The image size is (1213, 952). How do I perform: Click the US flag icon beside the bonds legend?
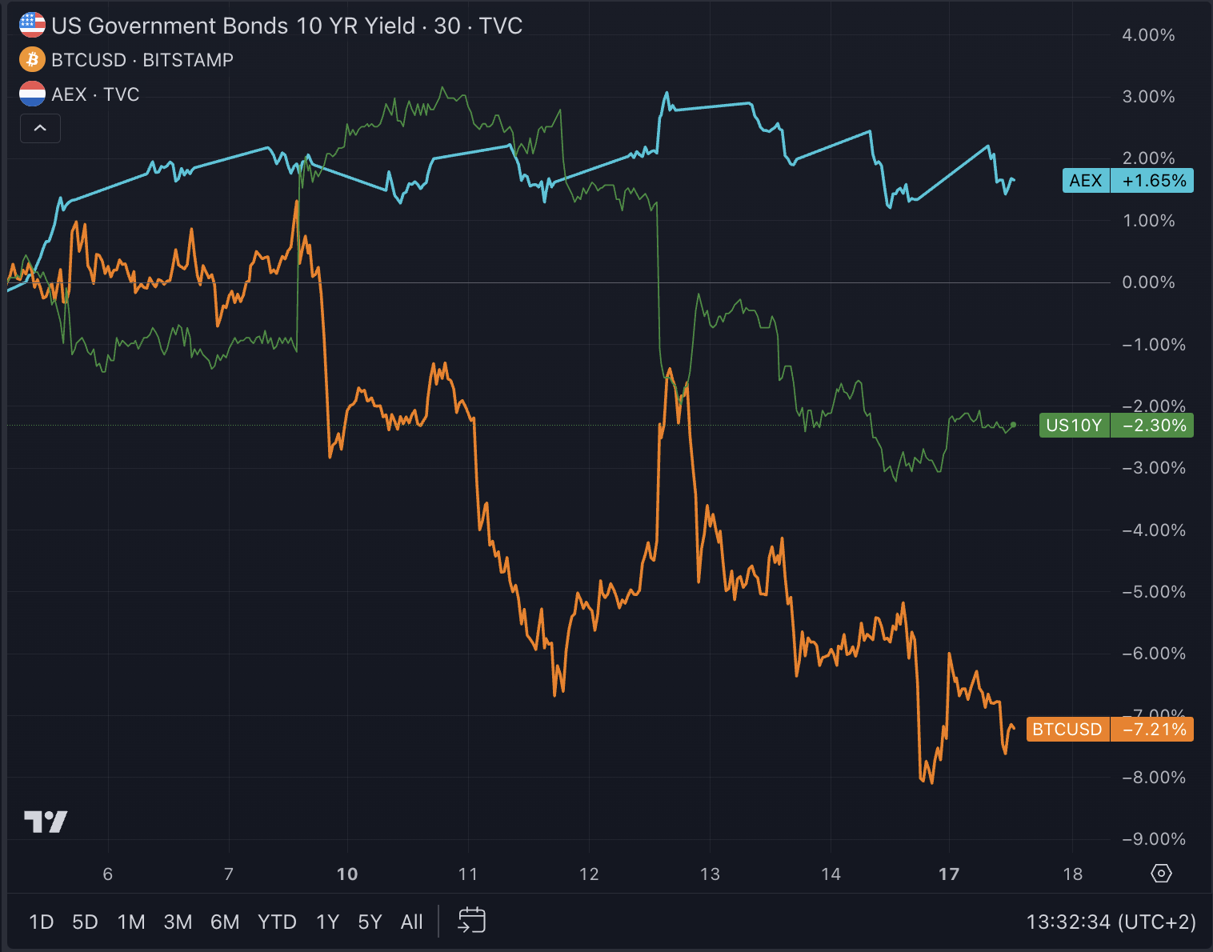pos(30,24)
